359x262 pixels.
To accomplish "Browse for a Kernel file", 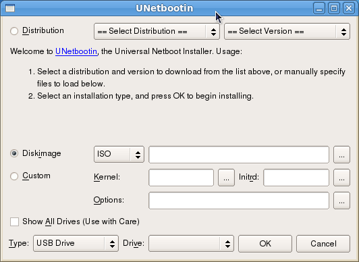I will (x=226, y=178).
